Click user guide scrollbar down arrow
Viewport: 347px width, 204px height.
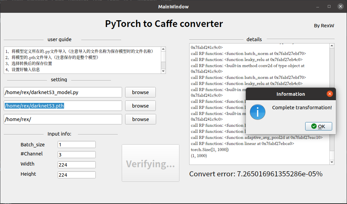click(163, 71)
